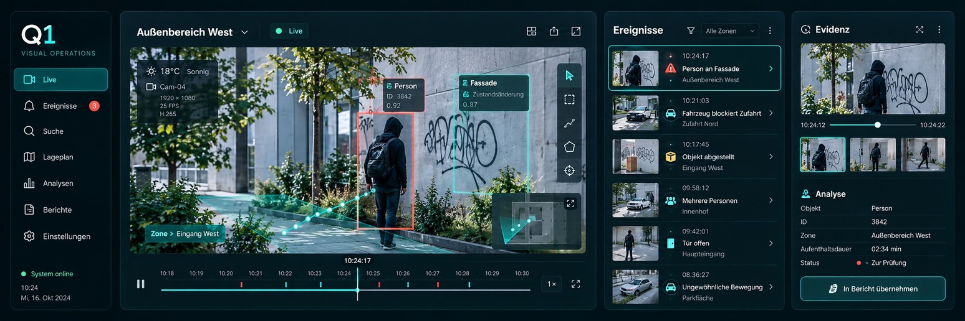The height and width of the screenshot is (321, 965).
Task: Select the path line tool
Action: (569, 123)
